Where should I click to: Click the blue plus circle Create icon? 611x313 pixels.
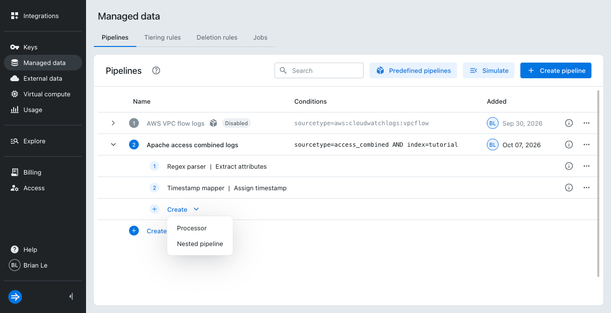tap(134, 231)
